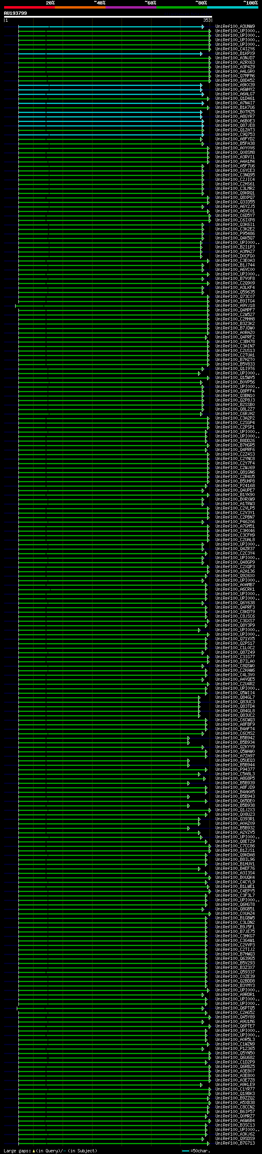
Task: Click hit name UniRef100_A0Y0V6
Action: pyautogui.click(x=235, y=148)
